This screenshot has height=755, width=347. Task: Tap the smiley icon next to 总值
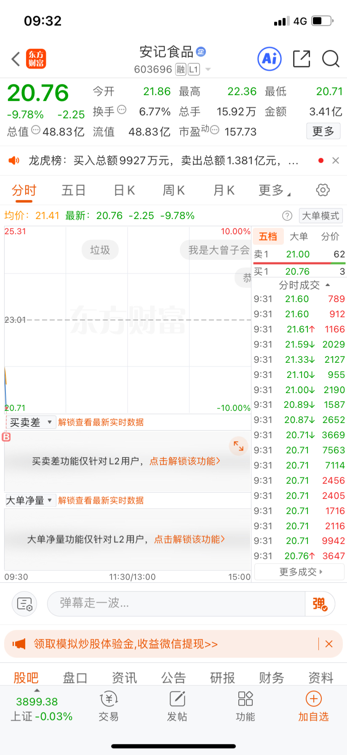coord(36,130)
